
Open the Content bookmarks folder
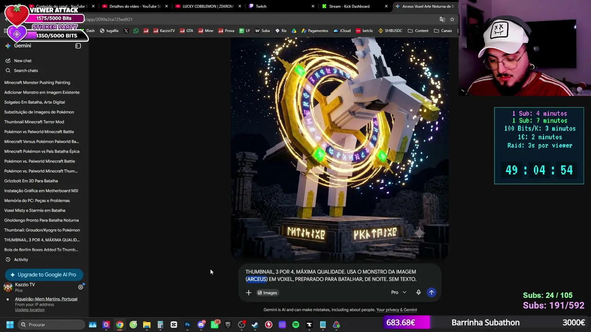click(417, 31)
